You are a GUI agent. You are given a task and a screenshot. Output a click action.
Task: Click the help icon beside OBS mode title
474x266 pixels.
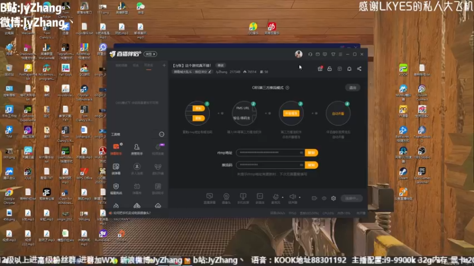point(287,87)
